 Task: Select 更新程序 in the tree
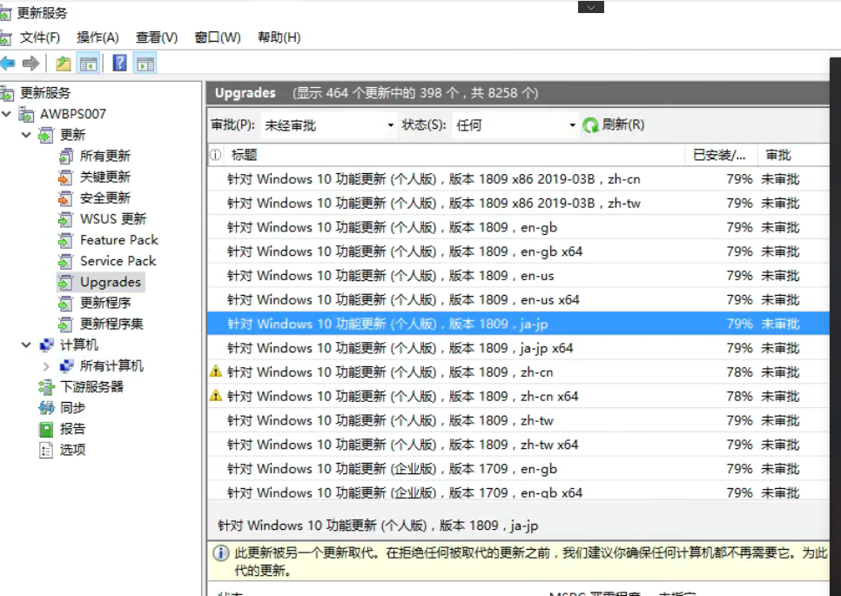pos(105,303)
